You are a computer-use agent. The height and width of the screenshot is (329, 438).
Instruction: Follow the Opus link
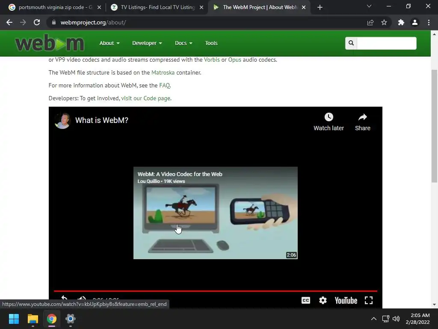tap(235, 60)
